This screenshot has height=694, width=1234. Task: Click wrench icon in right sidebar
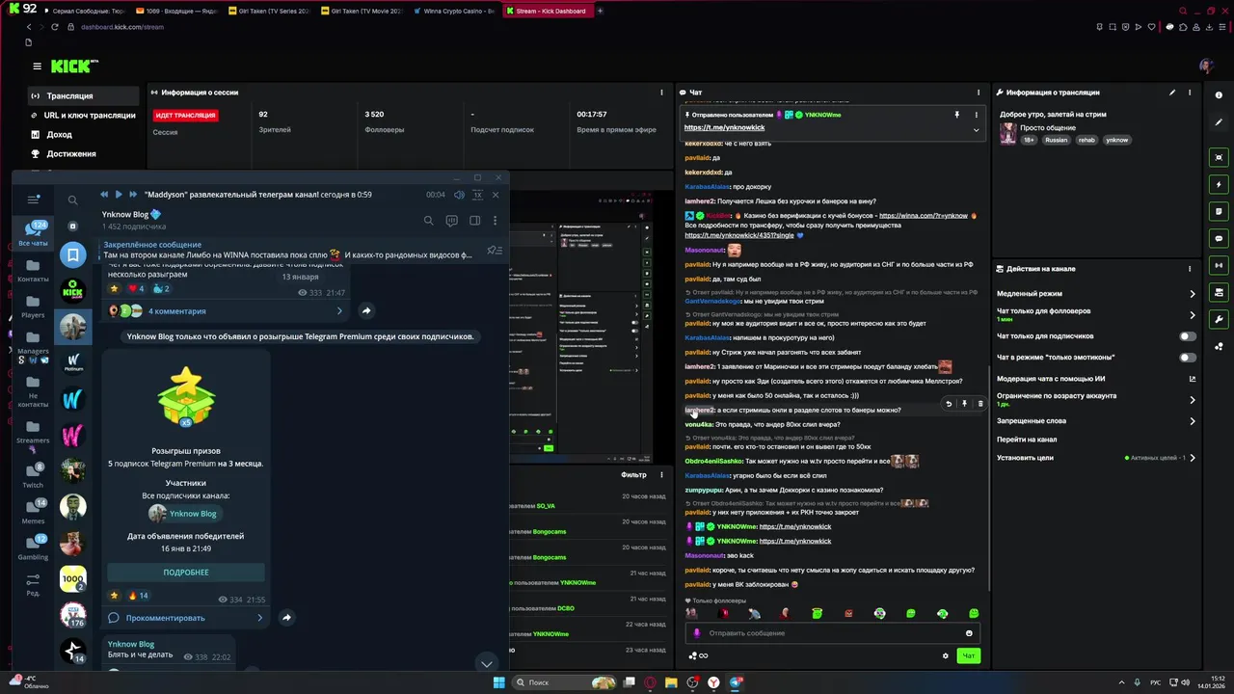tap(1219, 319)
